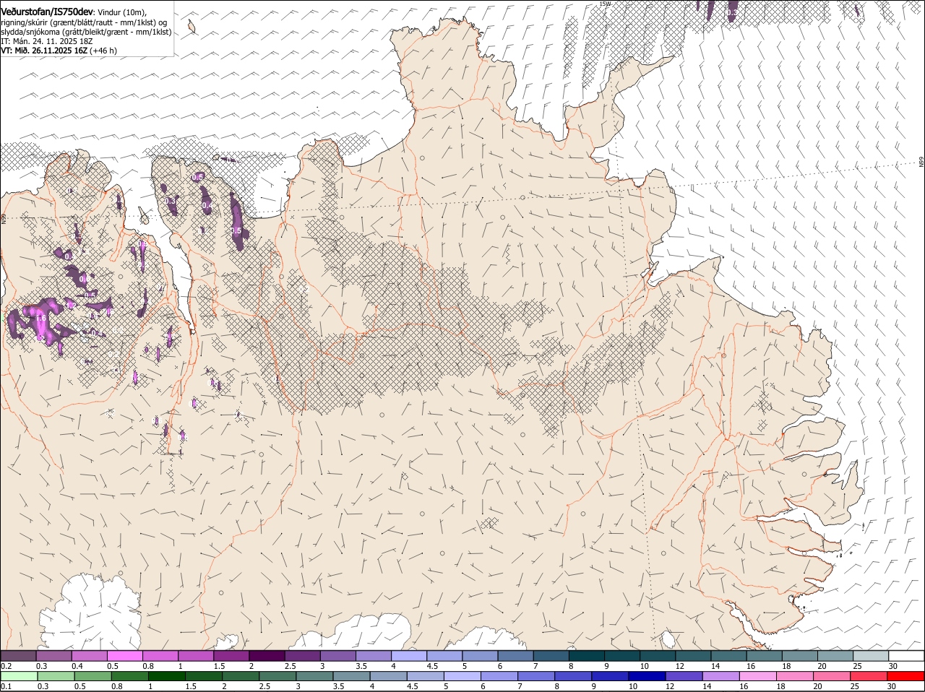Select the 3 swatch in purple top legend row
Viewport: 925px width, 692px height.
[x=337, y=655]
